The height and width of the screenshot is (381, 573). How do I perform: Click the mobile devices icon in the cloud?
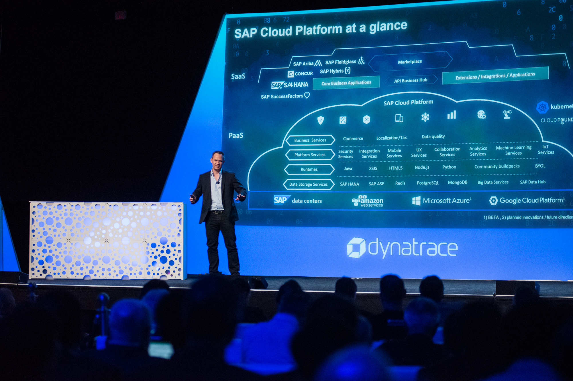coord(399,118)
